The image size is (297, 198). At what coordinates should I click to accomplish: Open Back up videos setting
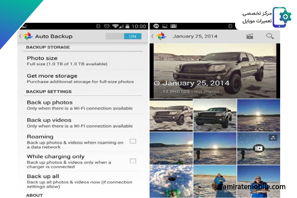point(83,123)
